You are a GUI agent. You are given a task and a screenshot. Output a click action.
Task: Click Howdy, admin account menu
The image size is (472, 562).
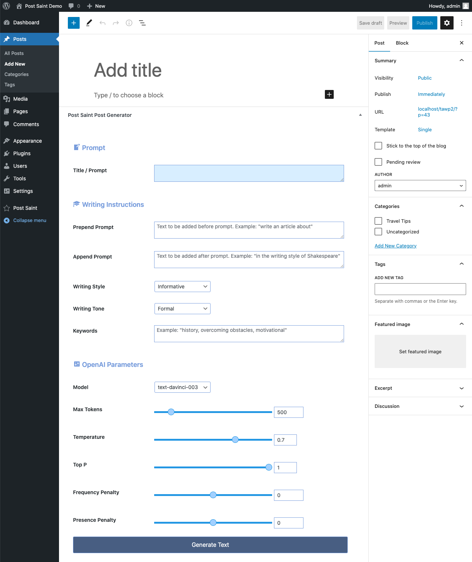click(x=448, y=6)
